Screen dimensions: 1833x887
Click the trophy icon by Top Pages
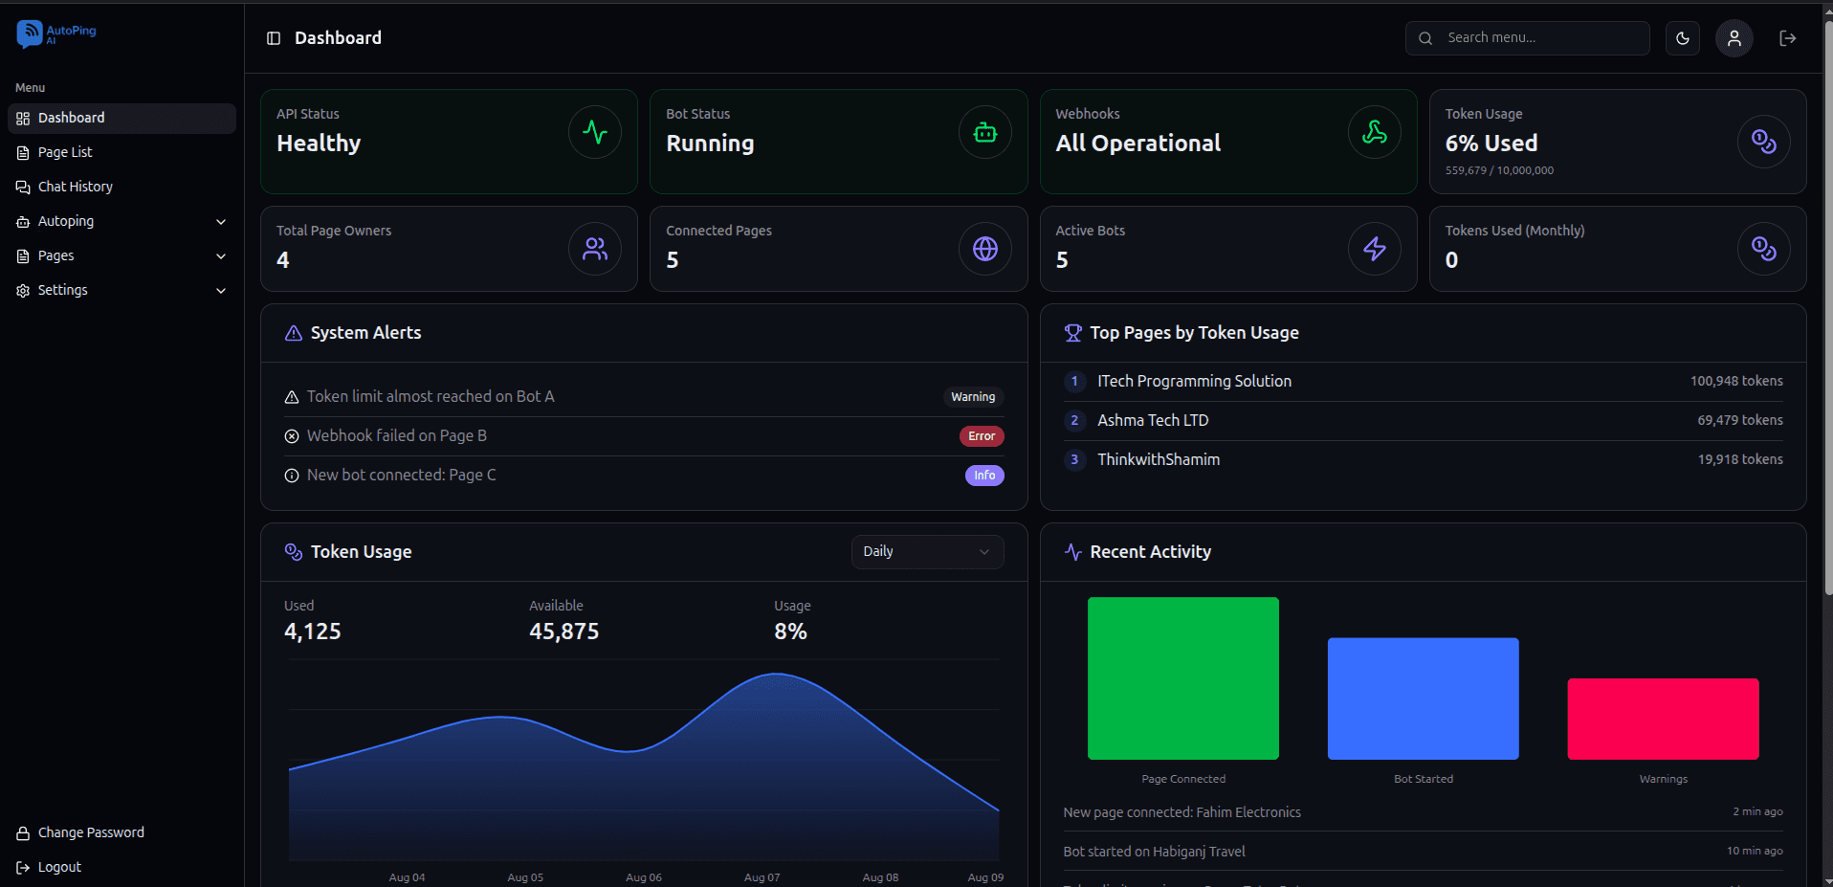click(x=1073, y=333)
